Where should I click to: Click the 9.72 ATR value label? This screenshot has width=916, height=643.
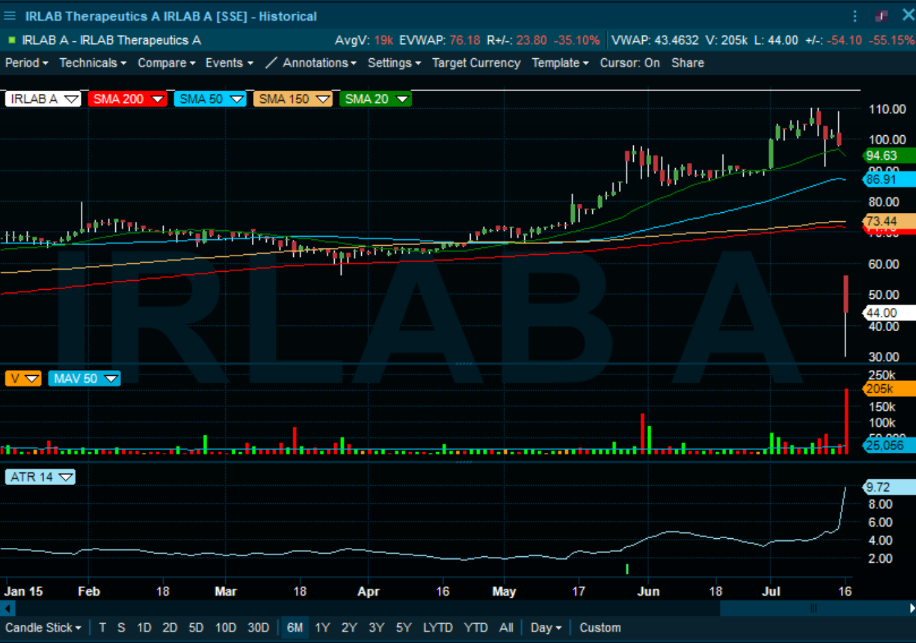[x=889, y=487]
